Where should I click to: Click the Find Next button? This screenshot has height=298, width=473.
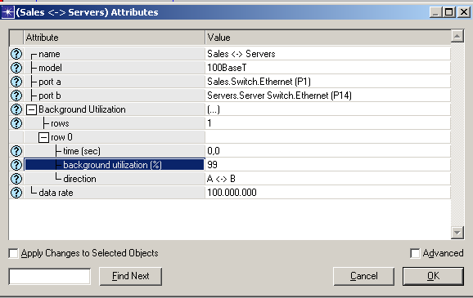[131, 276]
